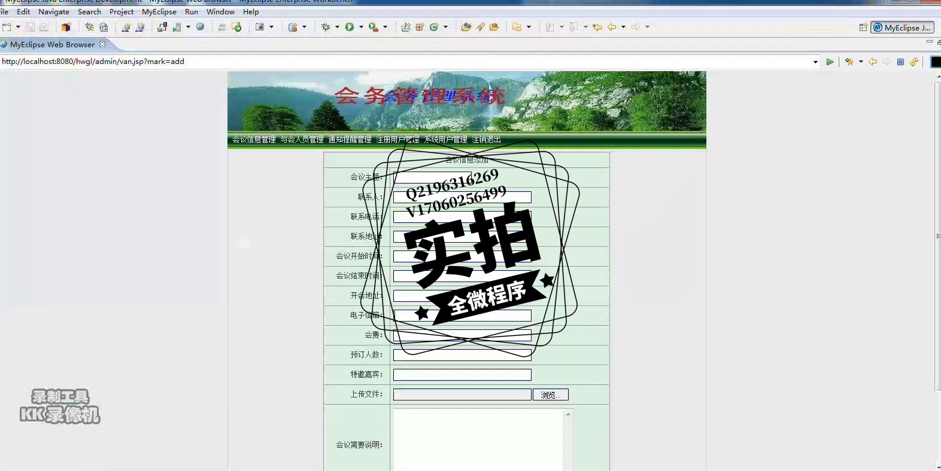Select the MyEclipse Web Browser tab
941x471 pixels.
52,44
